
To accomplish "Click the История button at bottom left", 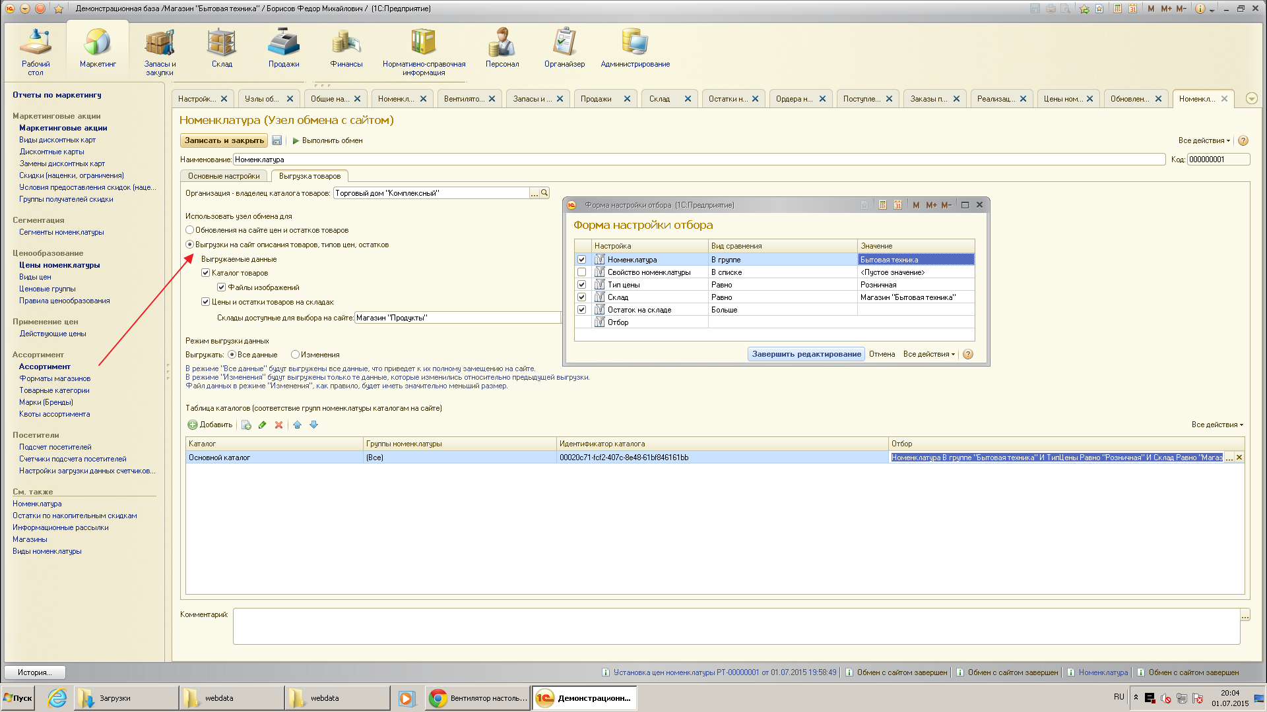I will tap(34, 672).
